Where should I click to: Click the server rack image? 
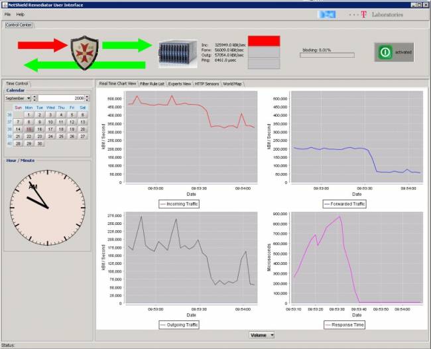coord(178,54)
